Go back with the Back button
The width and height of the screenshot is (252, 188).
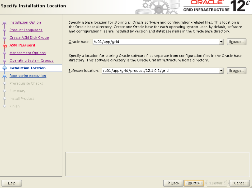(x=173, y=183)
